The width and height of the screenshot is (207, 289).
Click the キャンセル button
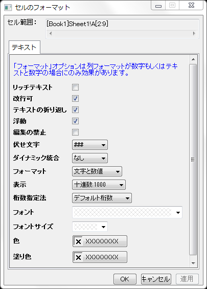click(x=156, y=279)
